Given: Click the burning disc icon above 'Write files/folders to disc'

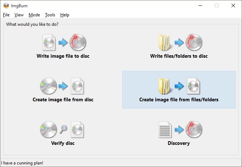Looking at the screenshot, I should pyautogui.click(x=194, y=42).
